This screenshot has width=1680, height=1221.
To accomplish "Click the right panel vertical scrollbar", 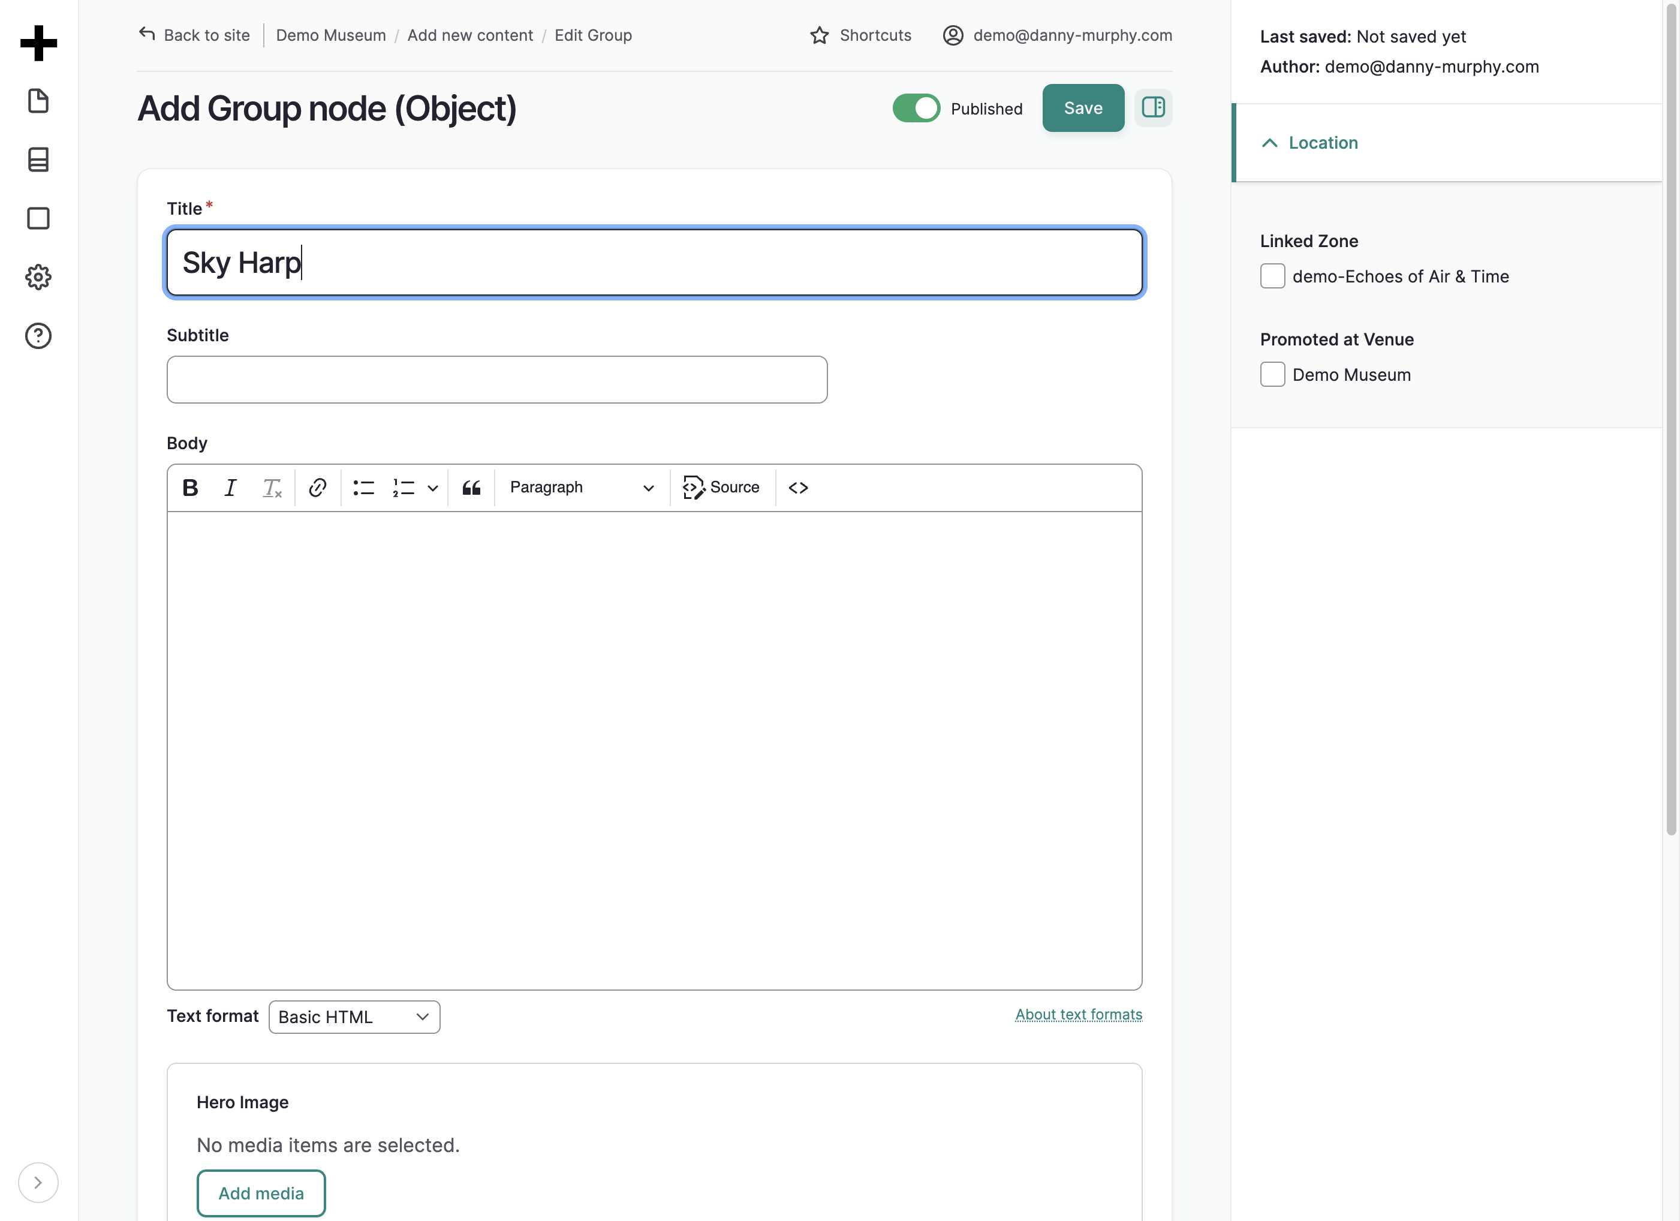I will click(x=1671, y=419).
